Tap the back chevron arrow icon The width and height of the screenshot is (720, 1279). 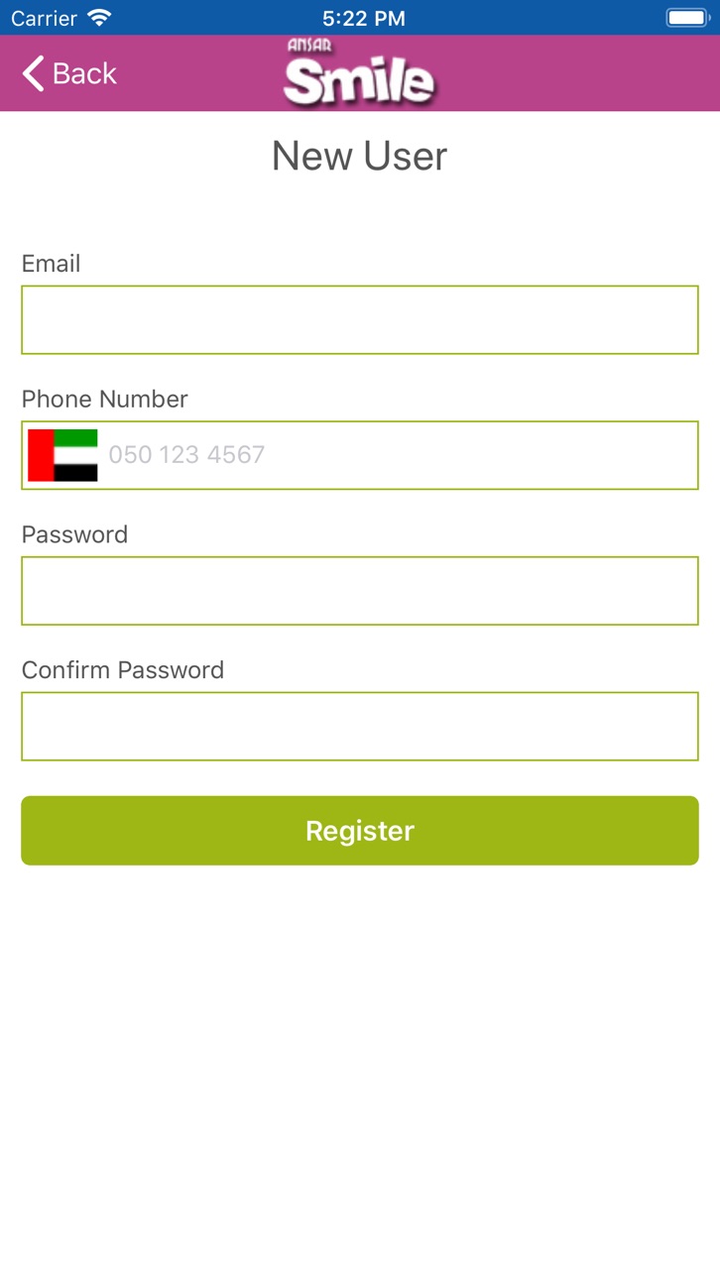pos(33,73)
